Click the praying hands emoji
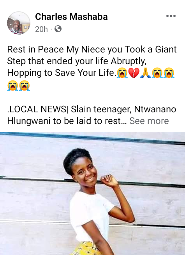185x255 pixels. [x=145, y=73]
